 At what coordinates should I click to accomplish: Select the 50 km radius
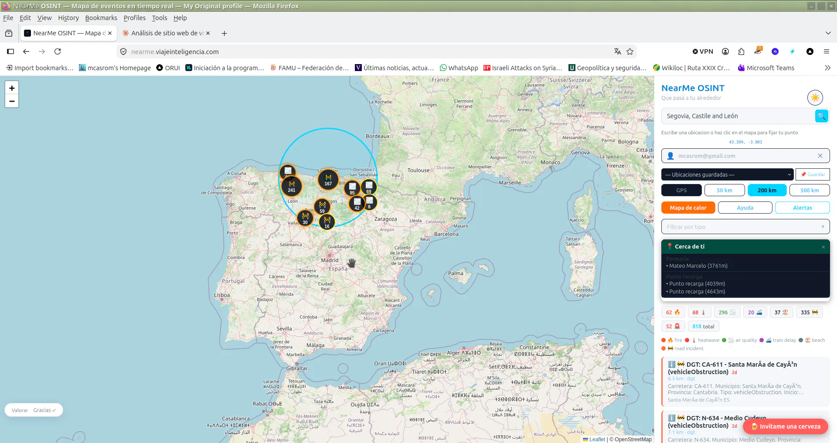[725, 190]
